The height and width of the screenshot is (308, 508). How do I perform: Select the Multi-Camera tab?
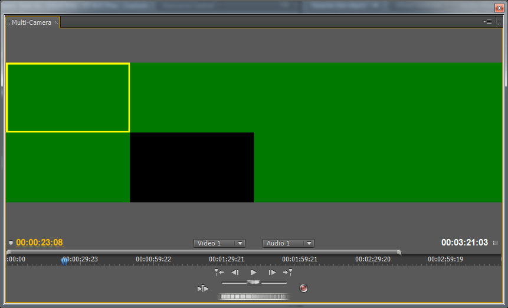click(x=31, y=22)
